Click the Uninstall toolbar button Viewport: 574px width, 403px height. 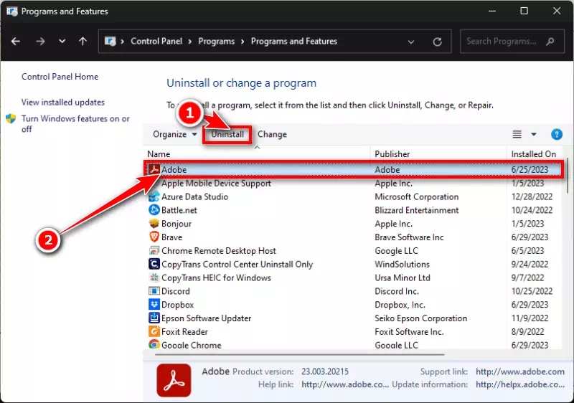click(227, 134)
